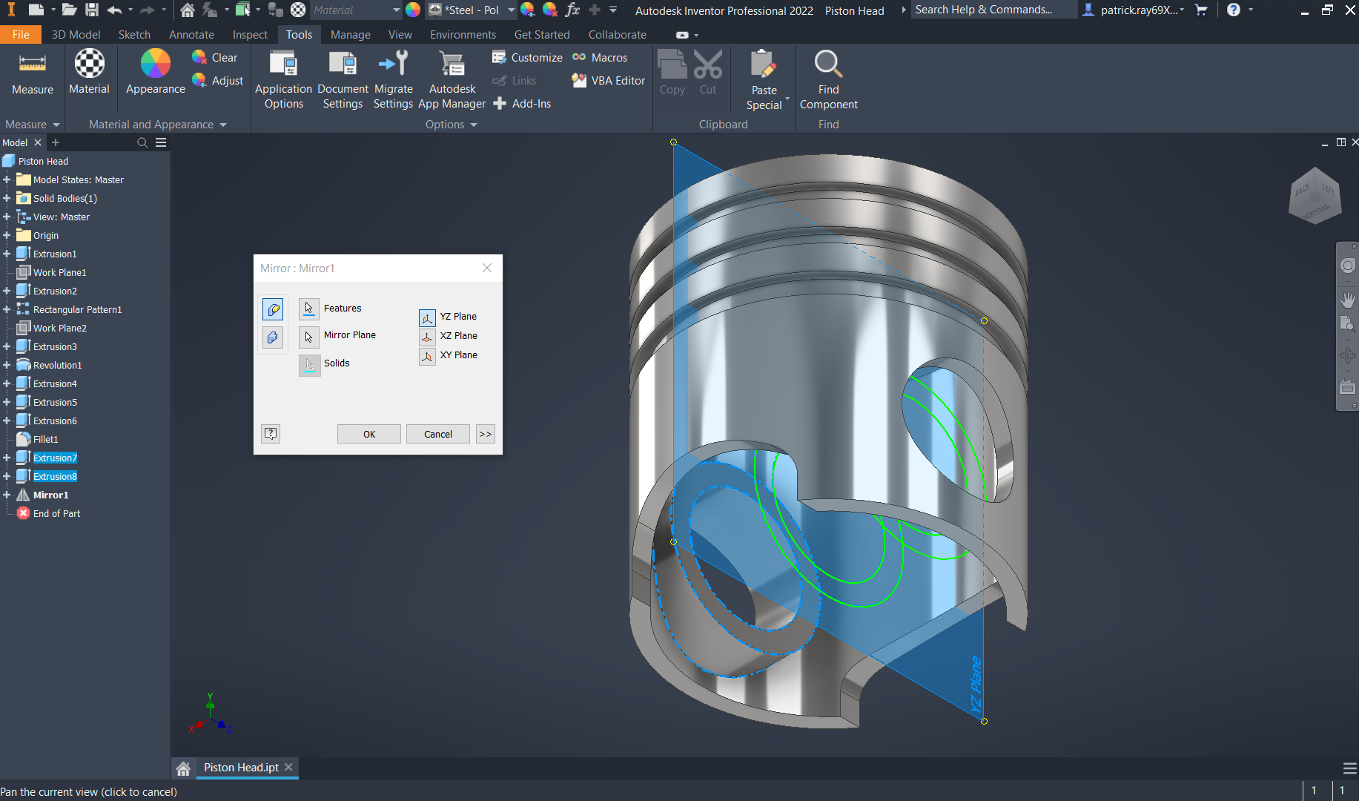
Task: Switch to the Sketch tab
Action: tap(134, 34)
